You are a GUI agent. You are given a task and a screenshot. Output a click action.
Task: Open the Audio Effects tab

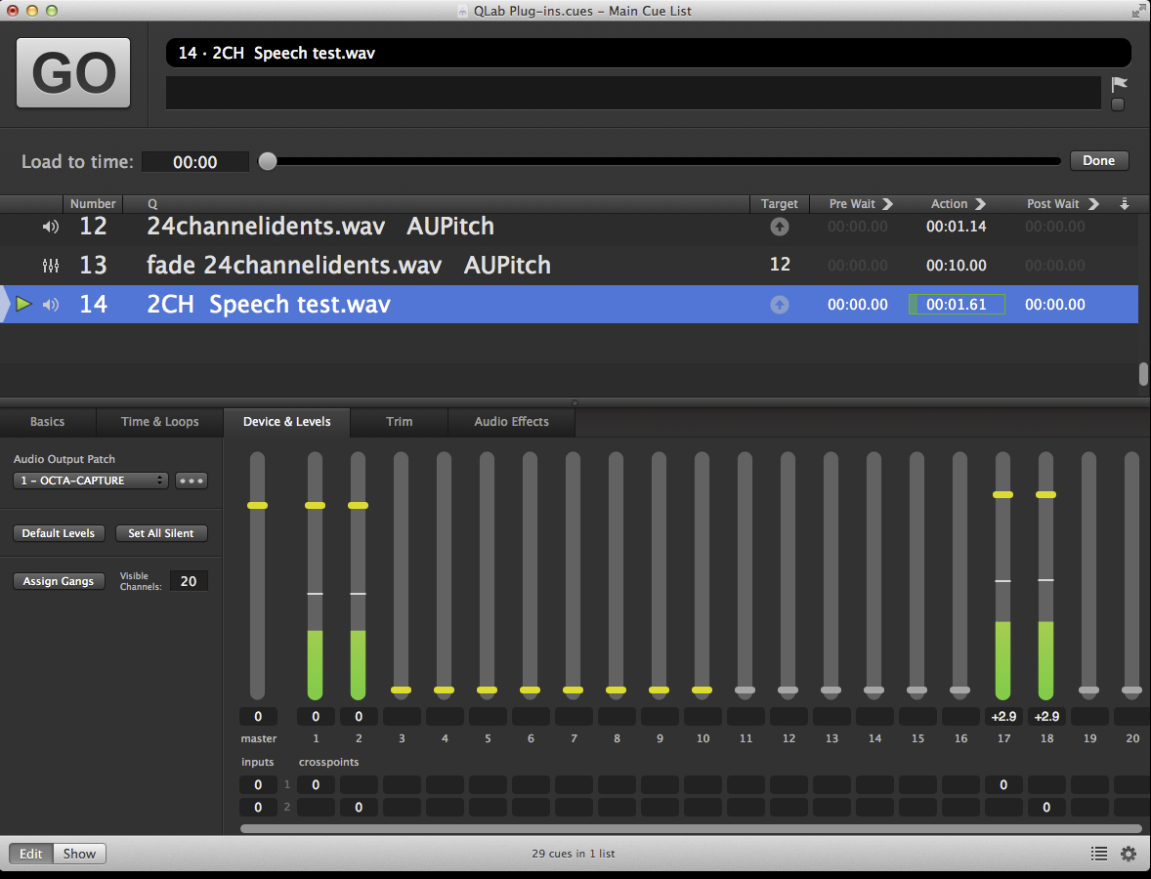click(x=511, y=422)
